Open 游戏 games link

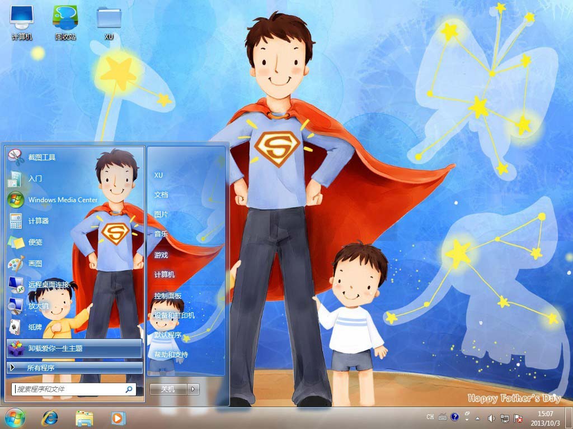point(161,255)
